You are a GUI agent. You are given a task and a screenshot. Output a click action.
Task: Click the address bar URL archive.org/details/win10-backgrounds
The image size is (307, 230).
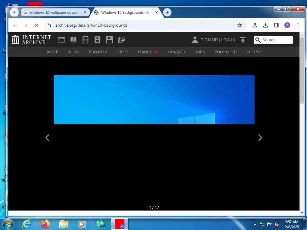tap(91, 25)
